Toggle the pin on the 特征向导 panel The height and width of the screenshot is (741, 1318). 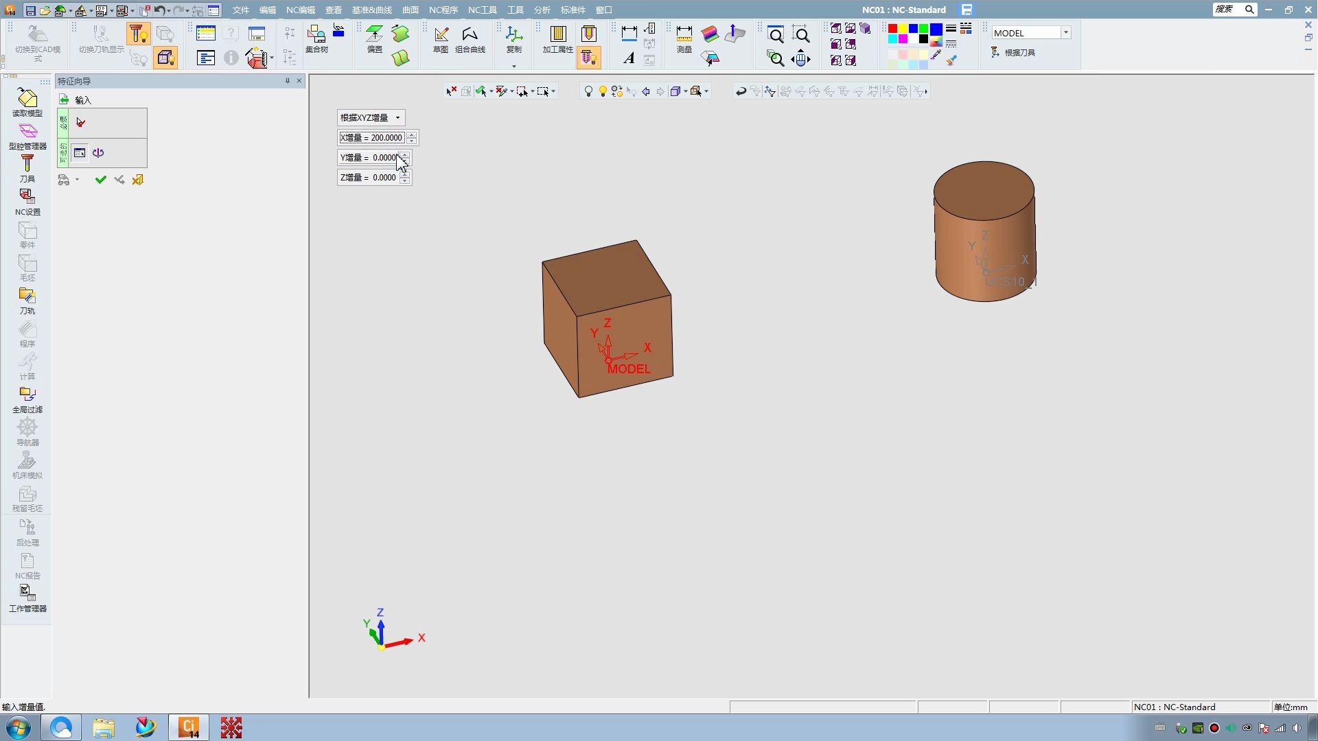click(x=288, y=81)
